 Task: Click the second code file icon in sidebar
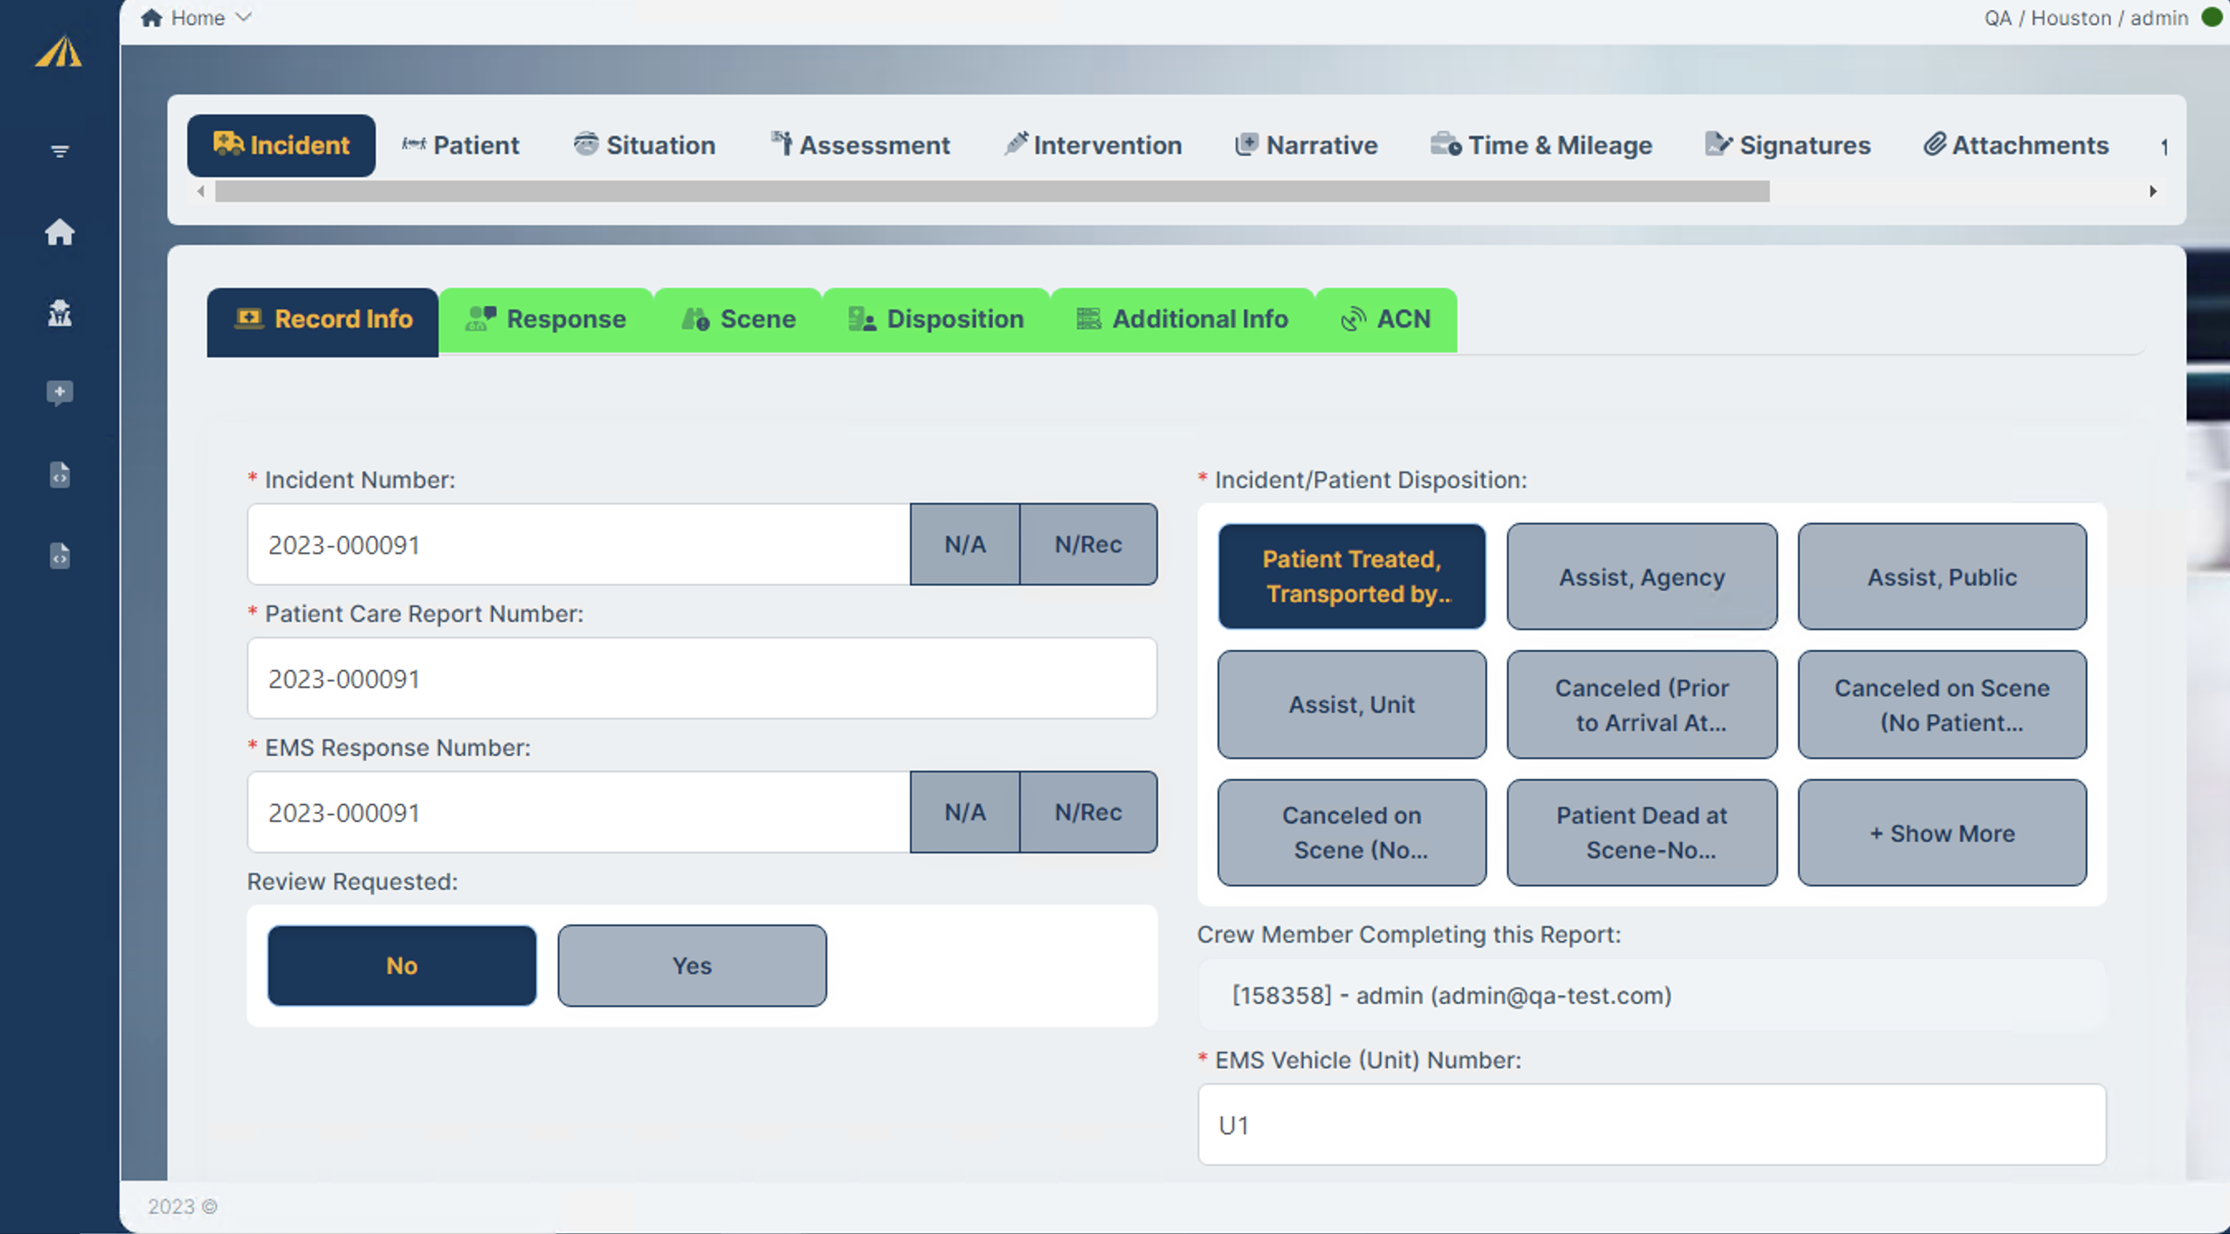[60, 556]
